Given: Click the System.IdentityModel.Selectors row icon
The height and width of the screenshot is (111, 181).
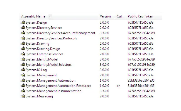Looking at the screenshot, I should 23,64.
